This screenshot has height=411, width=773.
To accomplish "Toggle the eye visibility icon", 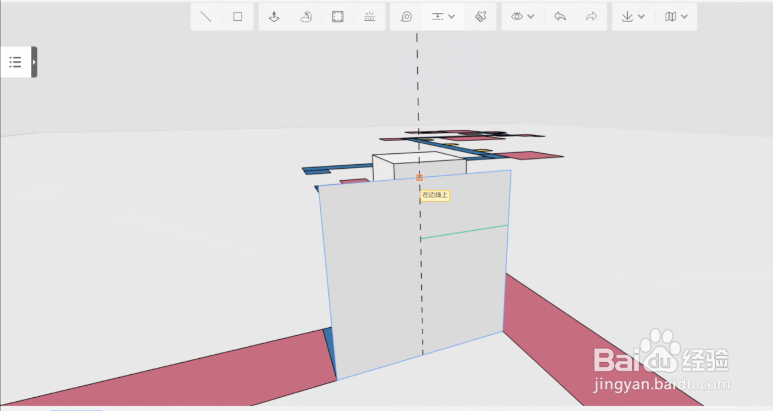I will click(517, 17).
